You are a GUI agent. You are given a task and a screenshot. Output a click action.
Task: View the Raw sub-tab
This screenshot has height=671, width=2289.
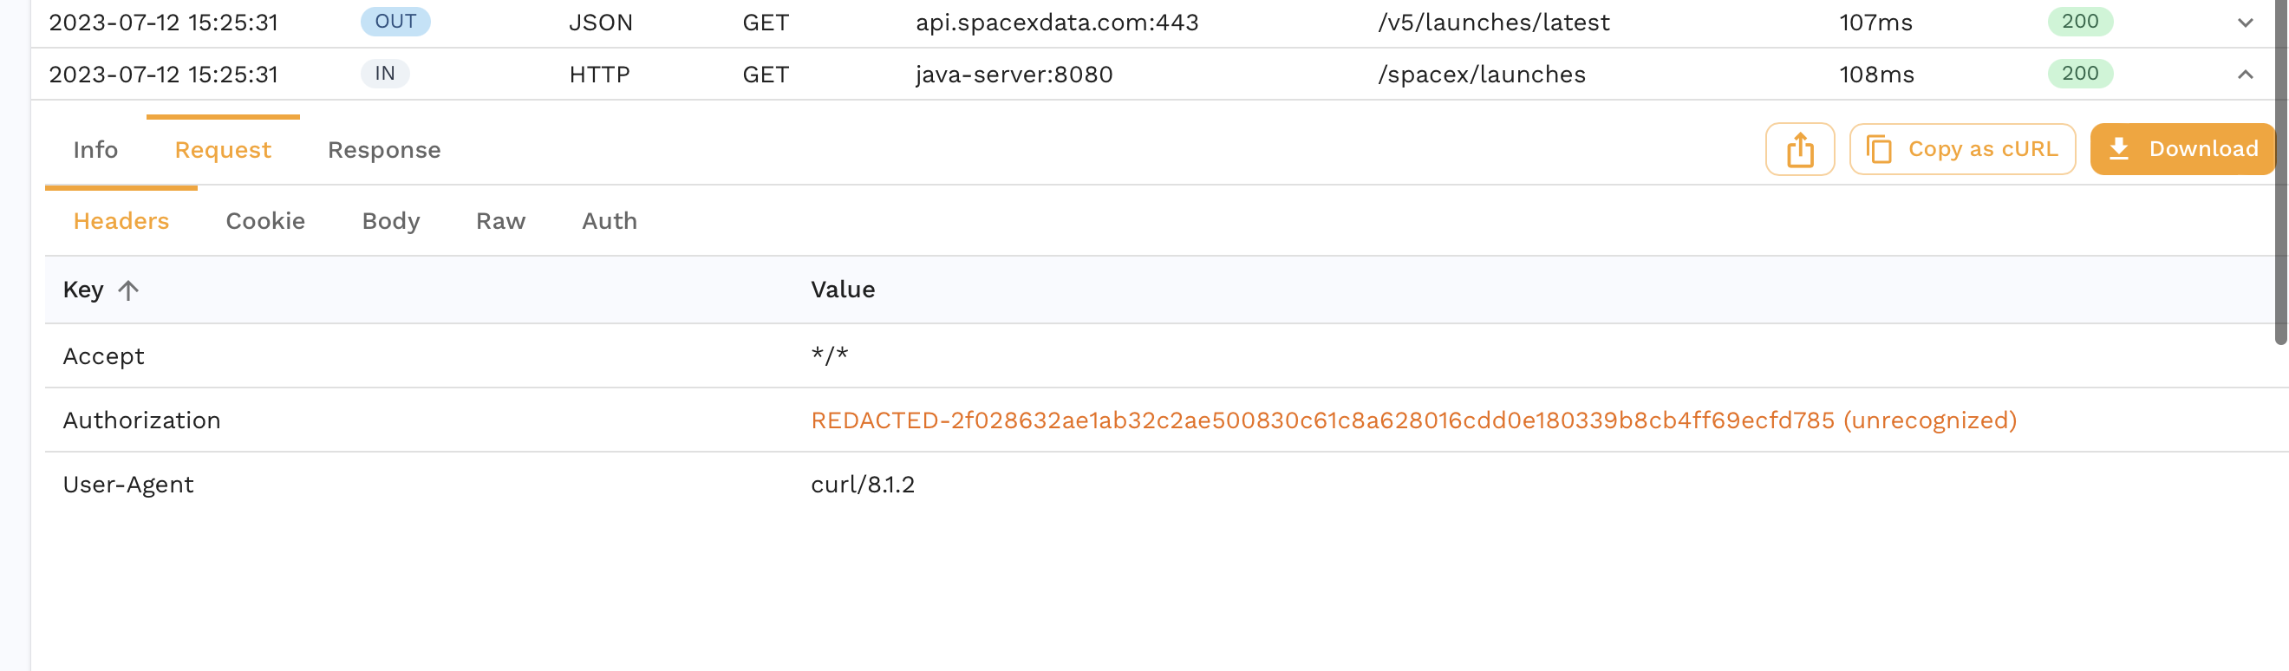(x=500, y=221)
